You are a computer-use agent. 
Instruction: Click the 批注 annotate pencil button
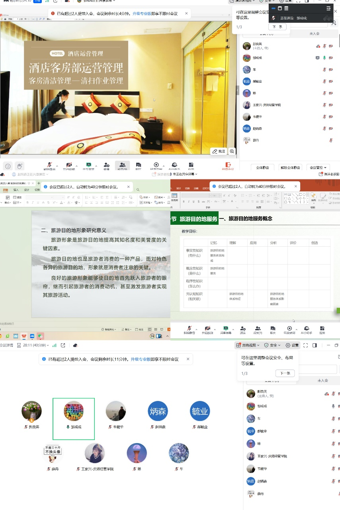[x=219, y=151]
